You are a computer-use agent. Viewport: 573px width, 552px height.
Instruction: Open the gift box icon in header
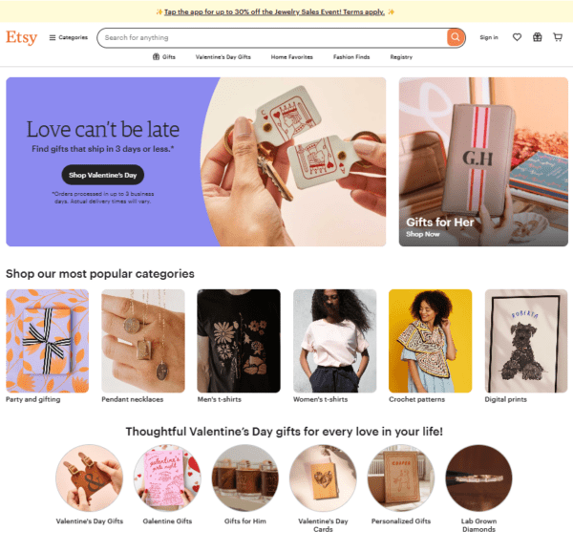click(x=537, y=37)
